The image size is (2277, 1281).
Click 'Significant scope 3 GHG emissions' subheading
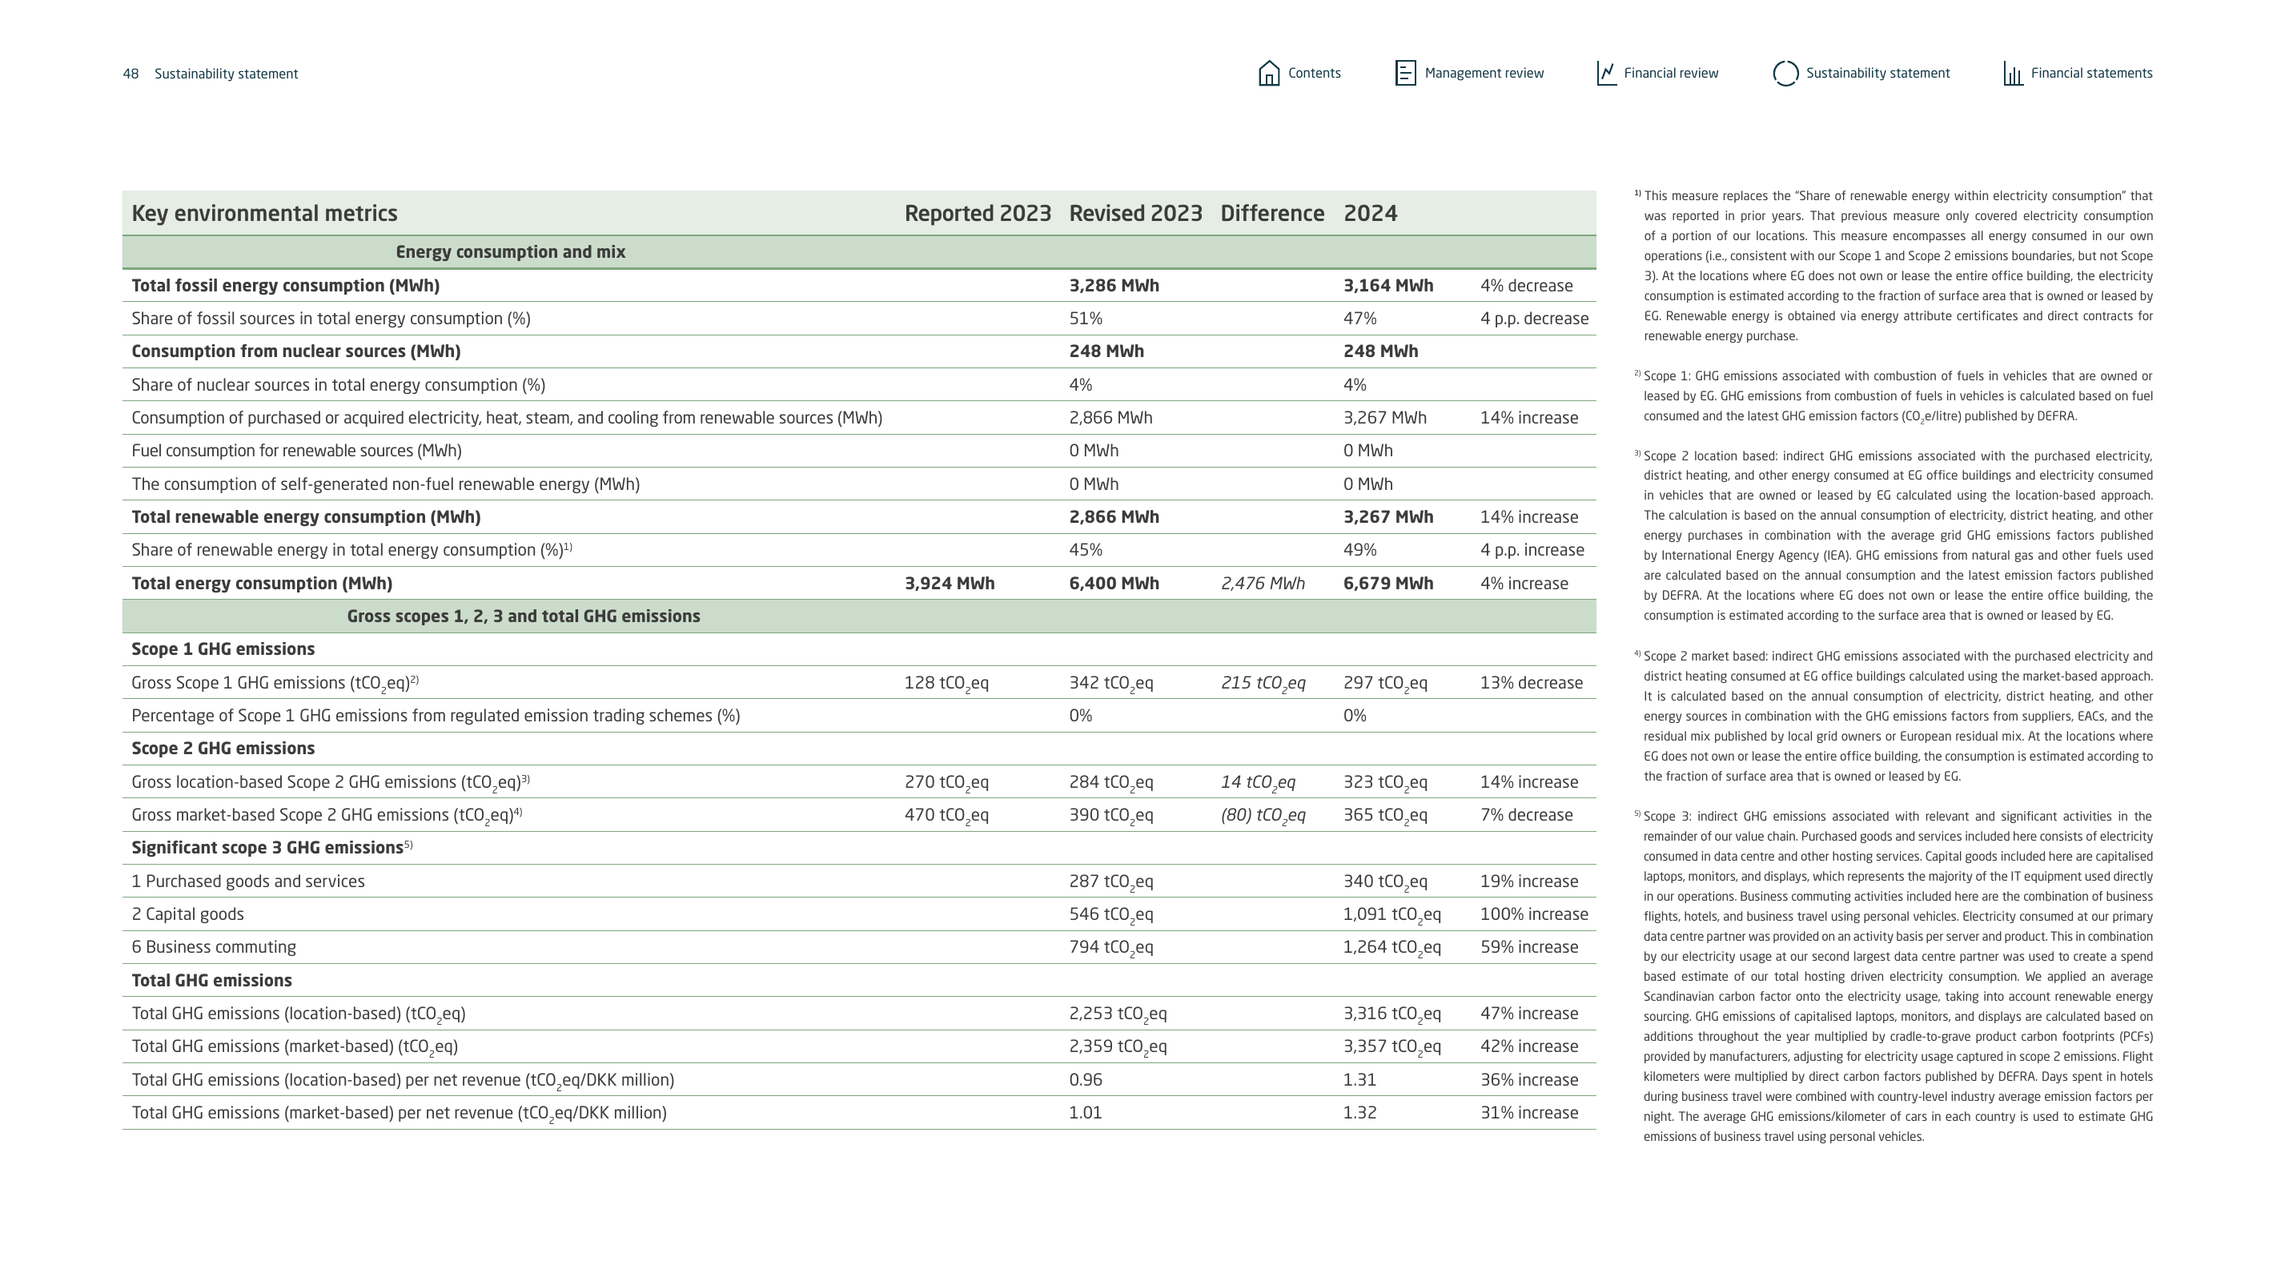pyautogui.click(x=272, y=848)
